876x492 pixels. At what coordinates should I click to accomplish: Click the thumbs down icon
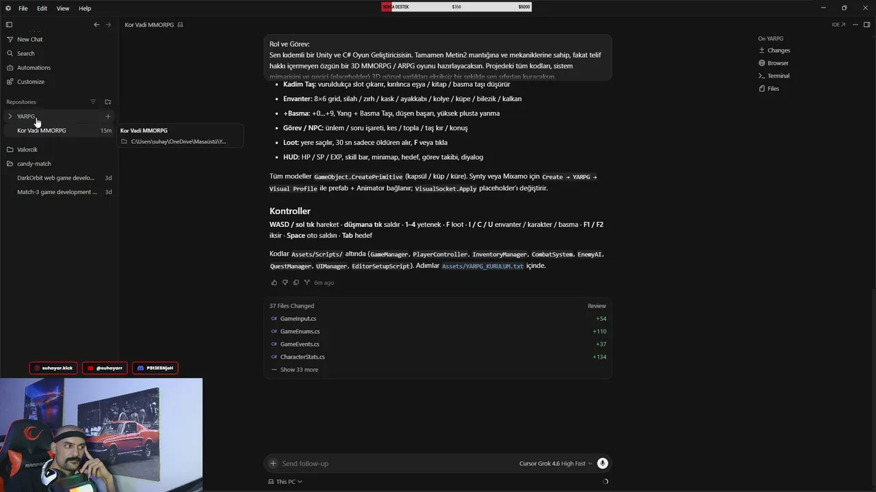(285, 282)
